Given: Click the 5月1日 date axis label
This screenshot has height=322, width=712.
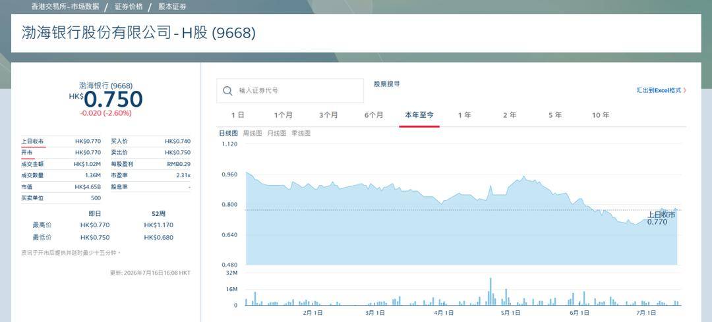Looking at the screenshot, I should tap(510, 313).
